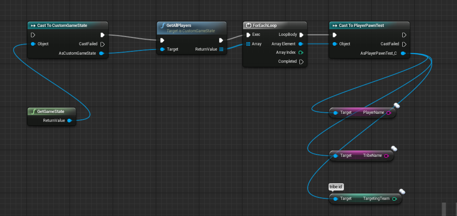Click ForEachLoop Array Element pin
The image size is (457, 216).
pos(300,44)
